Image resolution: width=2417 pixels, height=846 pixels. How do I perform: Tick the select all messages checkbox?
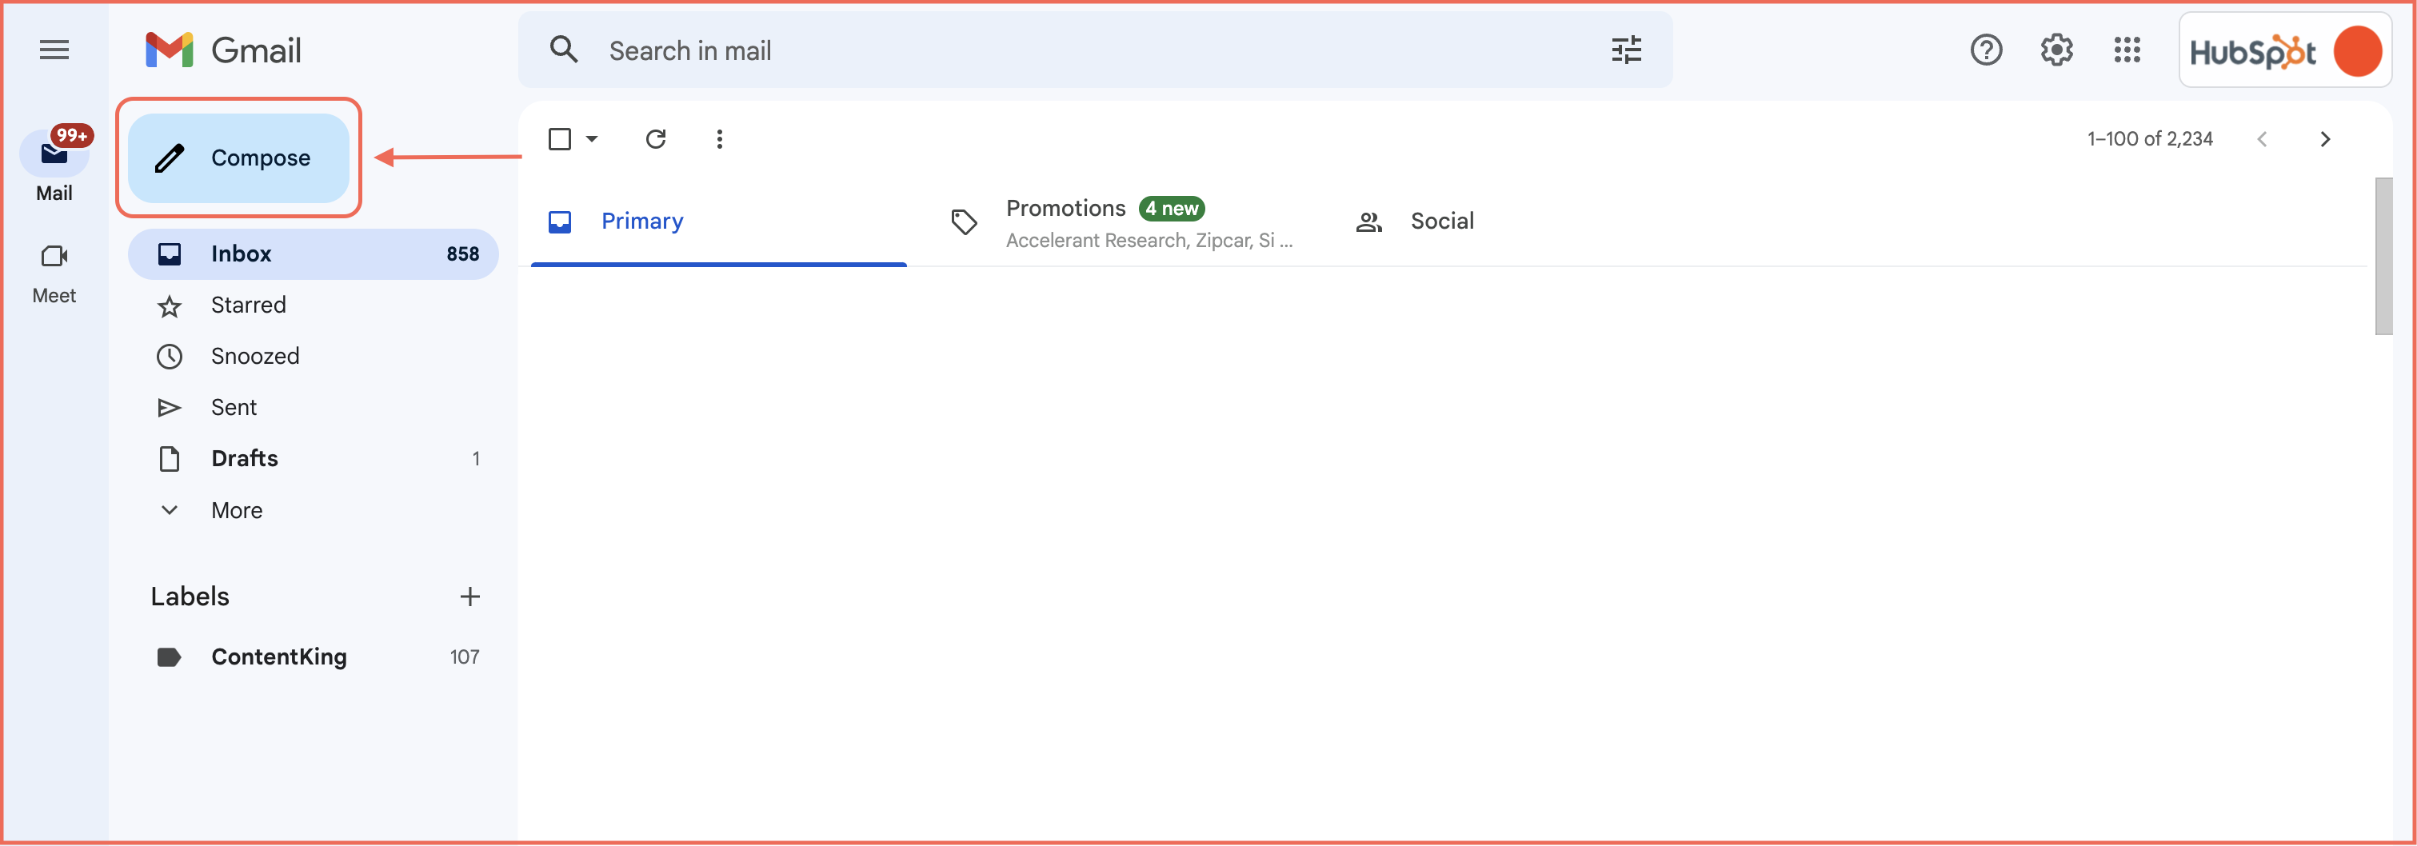click(559, 139)
